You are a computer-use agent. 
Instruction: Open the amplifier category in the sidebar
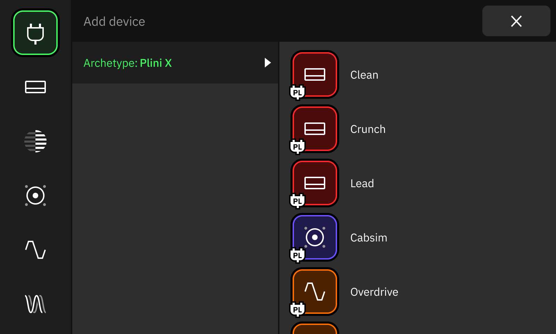pyautogui.click(x=35, y=87)
